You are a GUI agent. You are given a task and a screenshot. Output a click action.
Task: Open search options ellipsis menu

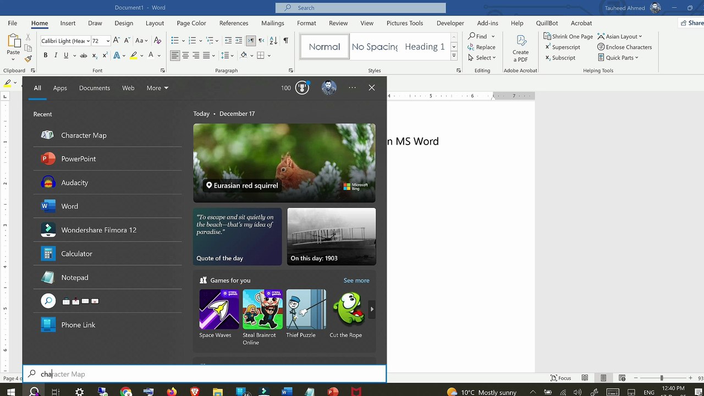click(352, 88)
